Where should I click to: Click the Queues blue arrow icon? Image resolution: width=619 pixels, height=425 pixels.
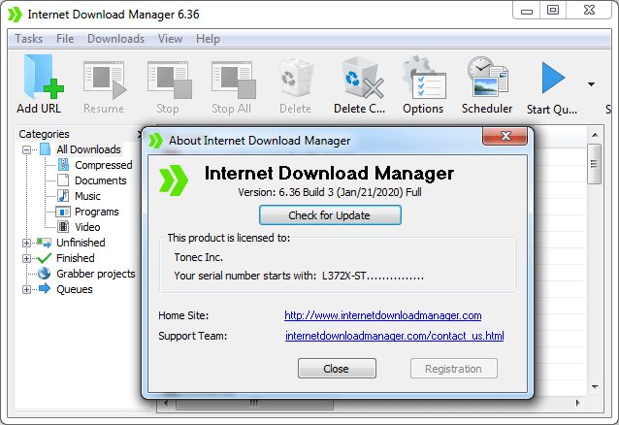coord(45,289)
